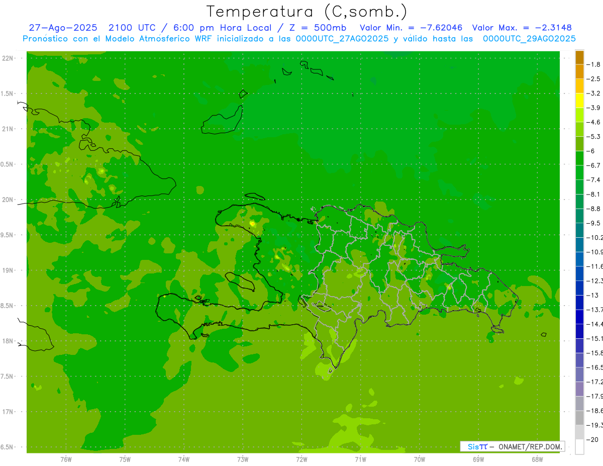Click the '74W' longitude label
The width and height of the screenshot is (603, 466).
pyautogui.click(x=184, y=459)
